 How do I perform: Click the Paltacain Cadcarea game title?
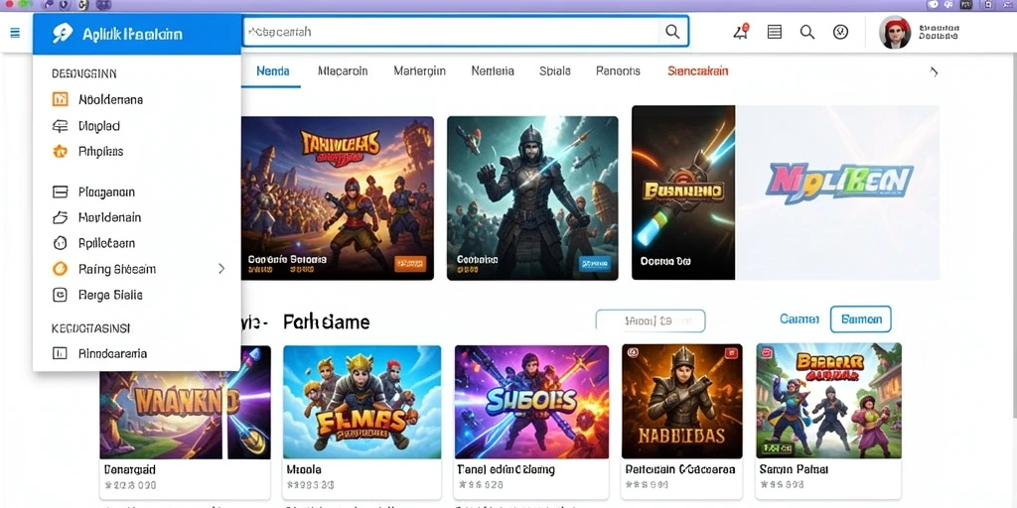coord(679,469)
